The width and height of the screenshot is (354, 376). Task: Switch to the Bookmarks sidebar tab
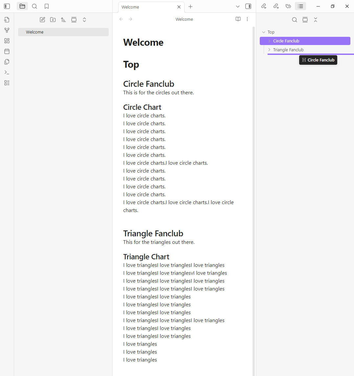point(47,6)
